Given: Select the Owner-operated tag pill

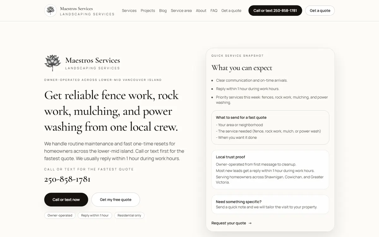Looking at the screenshot, I should tap(60, 216).
